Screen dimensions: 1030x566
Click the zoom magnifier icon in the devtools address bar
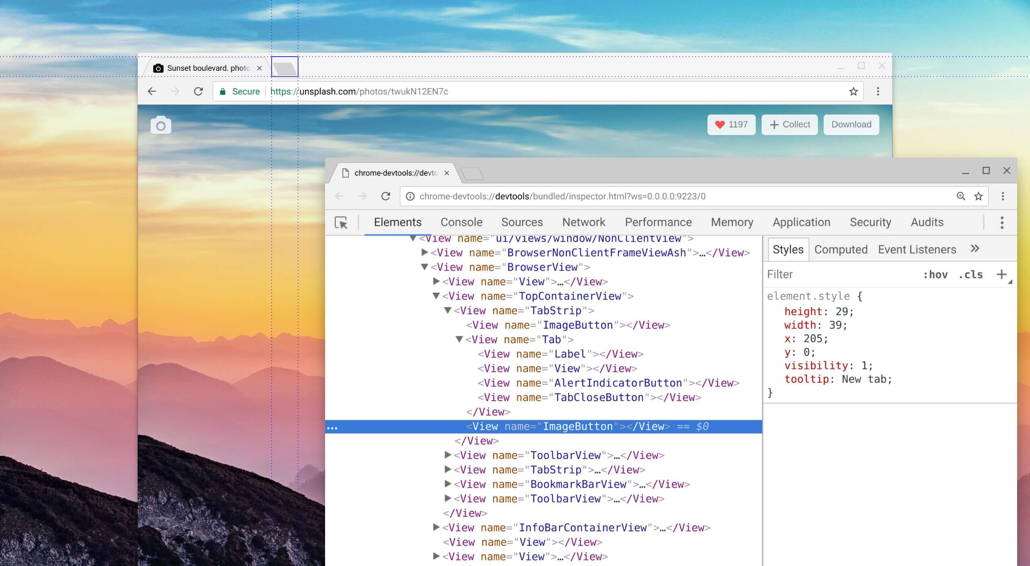coord(960,196)
